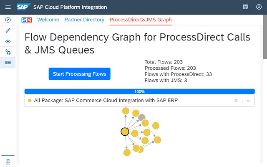
Task: Switch to the Welcome tab
Action: pos(48,20)
